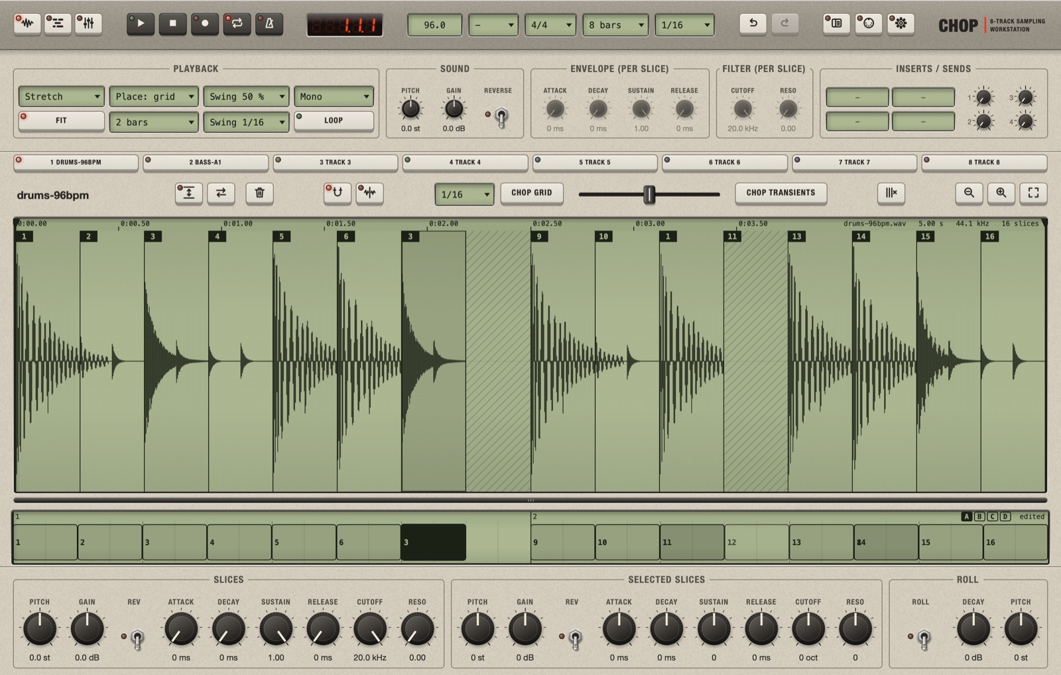
Task: Select the 5 TRACK 5 tab
Action: 595,162
